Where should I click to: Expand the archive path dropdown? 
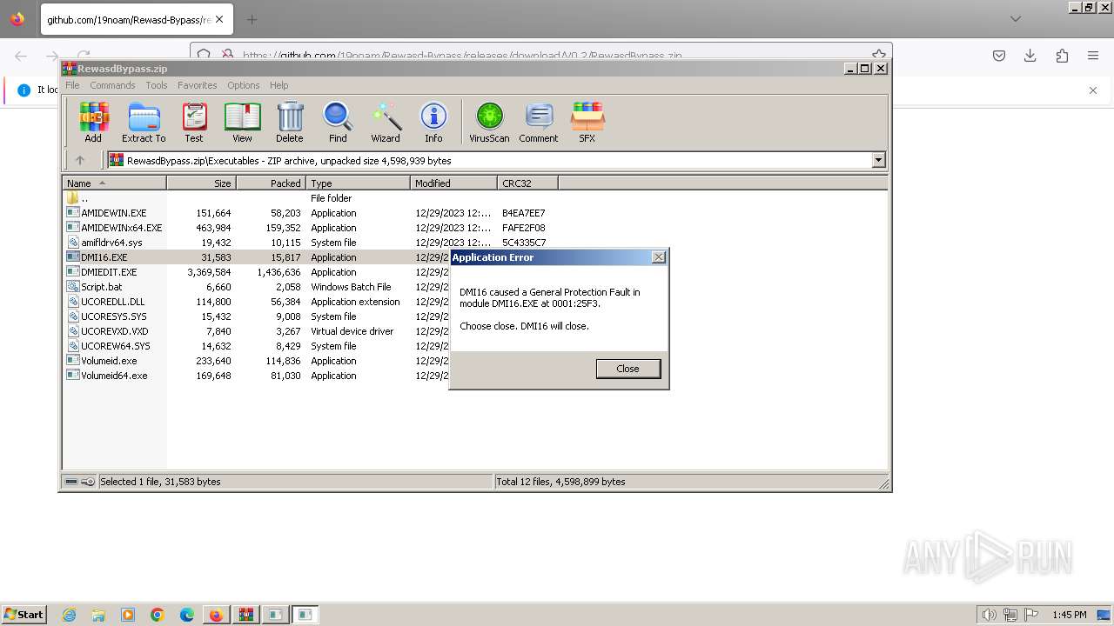click(x=878, y=160)
